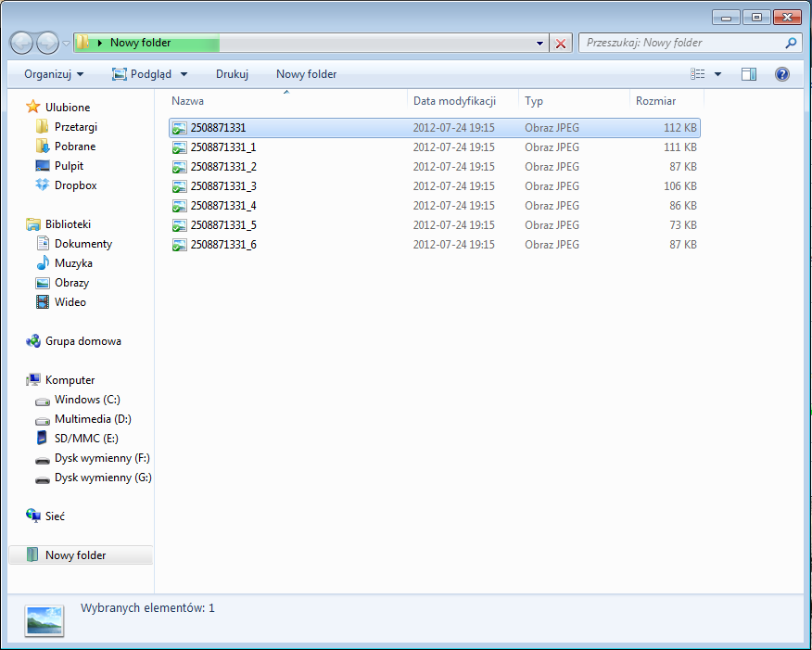812x650 pixels.
Task: Go back with the Back arrow button
Action: [x=21, y=43]
